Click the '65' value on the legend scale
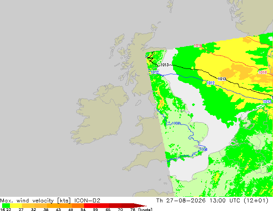The height and width of the screenshot is (211, 273). coord(108,210)
